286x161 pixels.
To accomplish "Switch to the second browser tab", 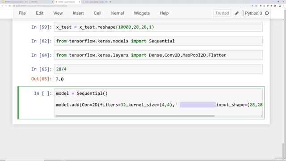I will [41, 2].
